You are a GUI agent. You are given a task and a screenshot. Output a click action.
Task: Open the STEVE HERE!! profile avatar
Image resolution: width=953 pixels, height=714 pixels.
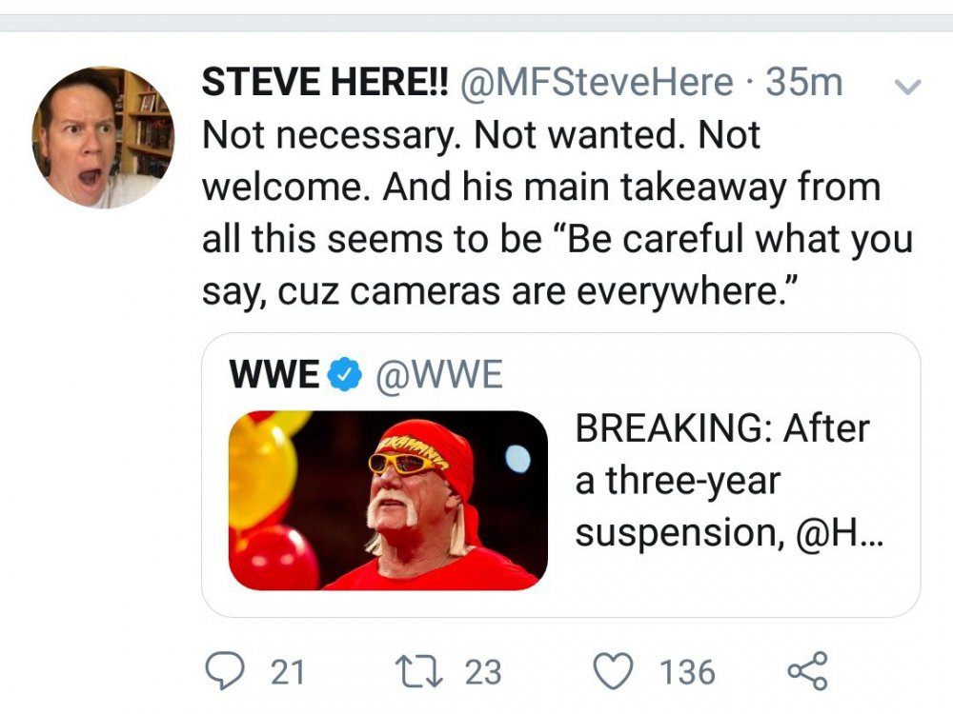tap(103, 137)
